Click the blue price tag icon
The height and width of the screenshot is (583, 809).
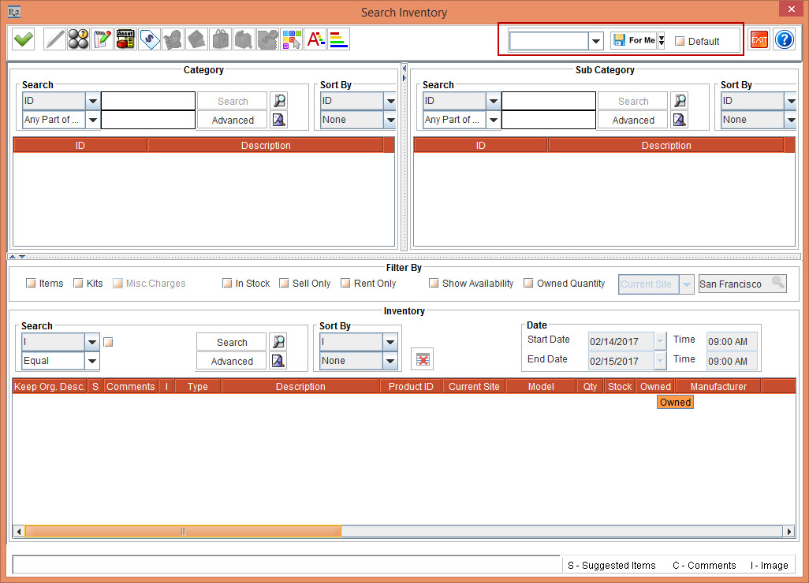tap(149, 39)
